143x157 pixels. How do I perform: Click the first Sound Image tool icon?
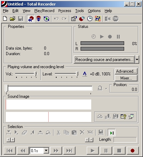point(100,117)
